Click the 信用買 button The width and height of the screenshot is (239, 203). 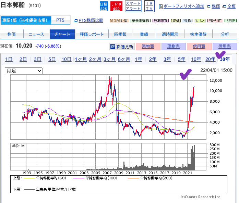[x=199, y=47]
